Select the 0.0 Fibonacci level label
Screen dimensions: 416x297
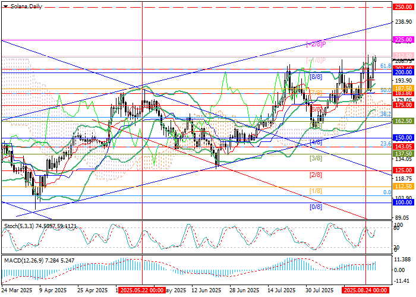click(x=387, y=192)
